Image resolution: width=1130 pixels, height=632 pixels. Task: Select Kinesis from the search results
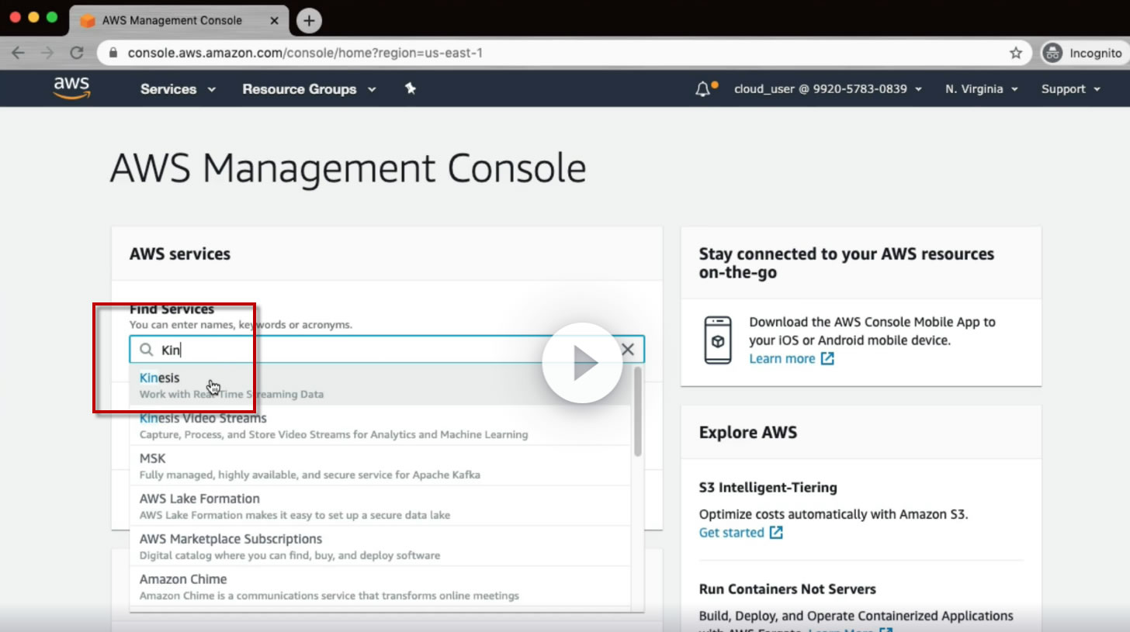click(x=380, y=385)
